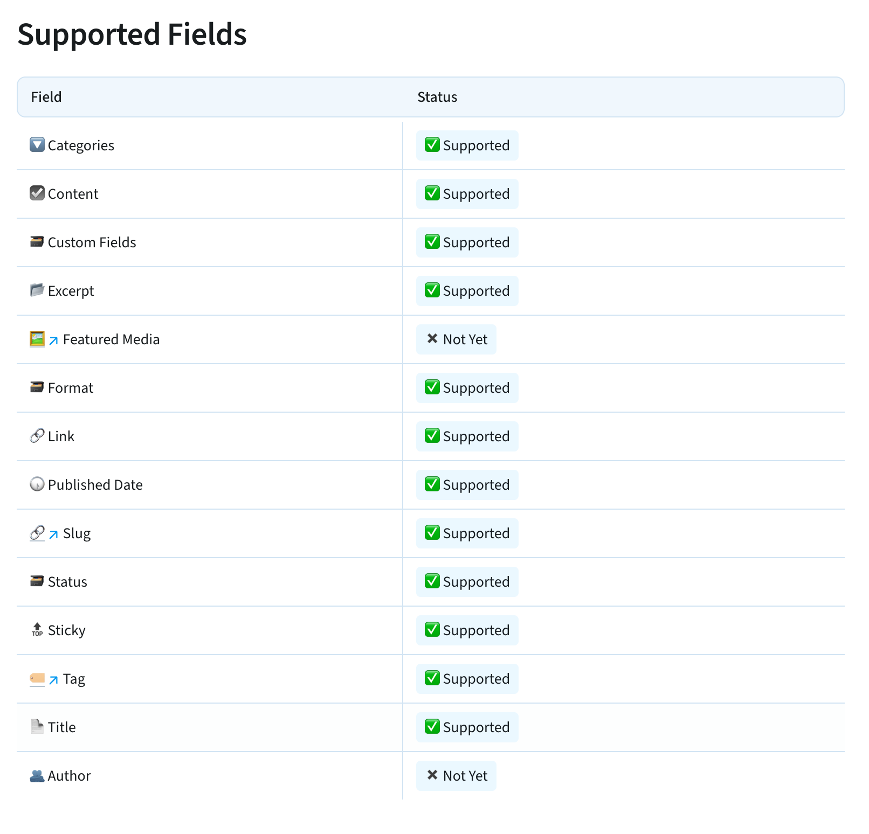Click the Content checkmark icon

(37, 193)
